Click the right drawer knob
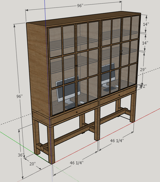160x182 pixels. coord(119,95)
